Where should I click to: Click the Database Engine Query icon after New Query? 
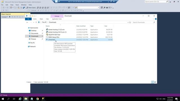(38, 8)
